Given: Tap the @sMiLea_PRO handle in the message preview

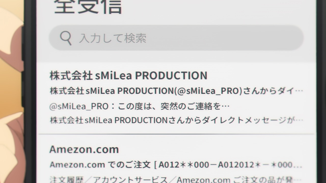Looking at the screenshot, I should 79,106.
